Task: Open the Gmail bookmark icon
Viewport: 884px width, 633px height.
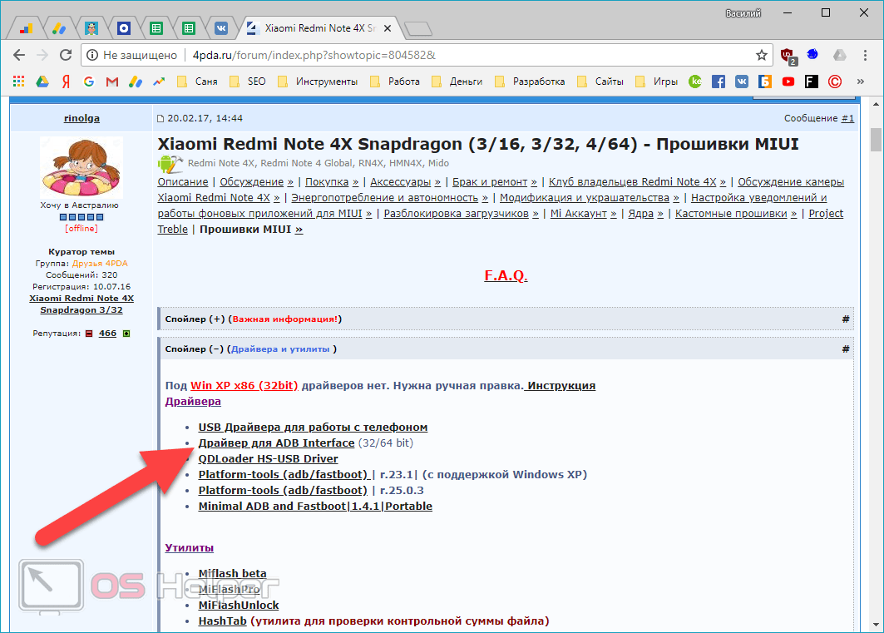Action: (x=111, y=82)
